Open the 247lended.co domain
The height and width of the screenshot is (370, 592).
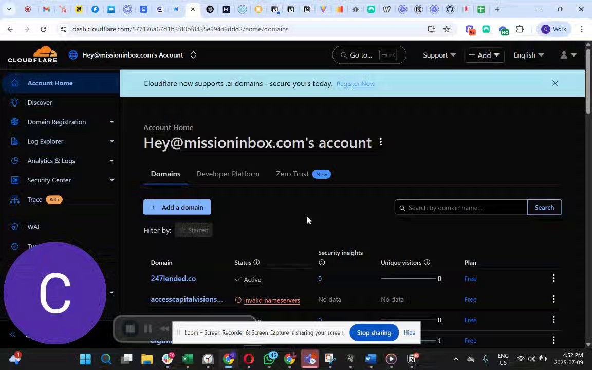tap(173, 279)
